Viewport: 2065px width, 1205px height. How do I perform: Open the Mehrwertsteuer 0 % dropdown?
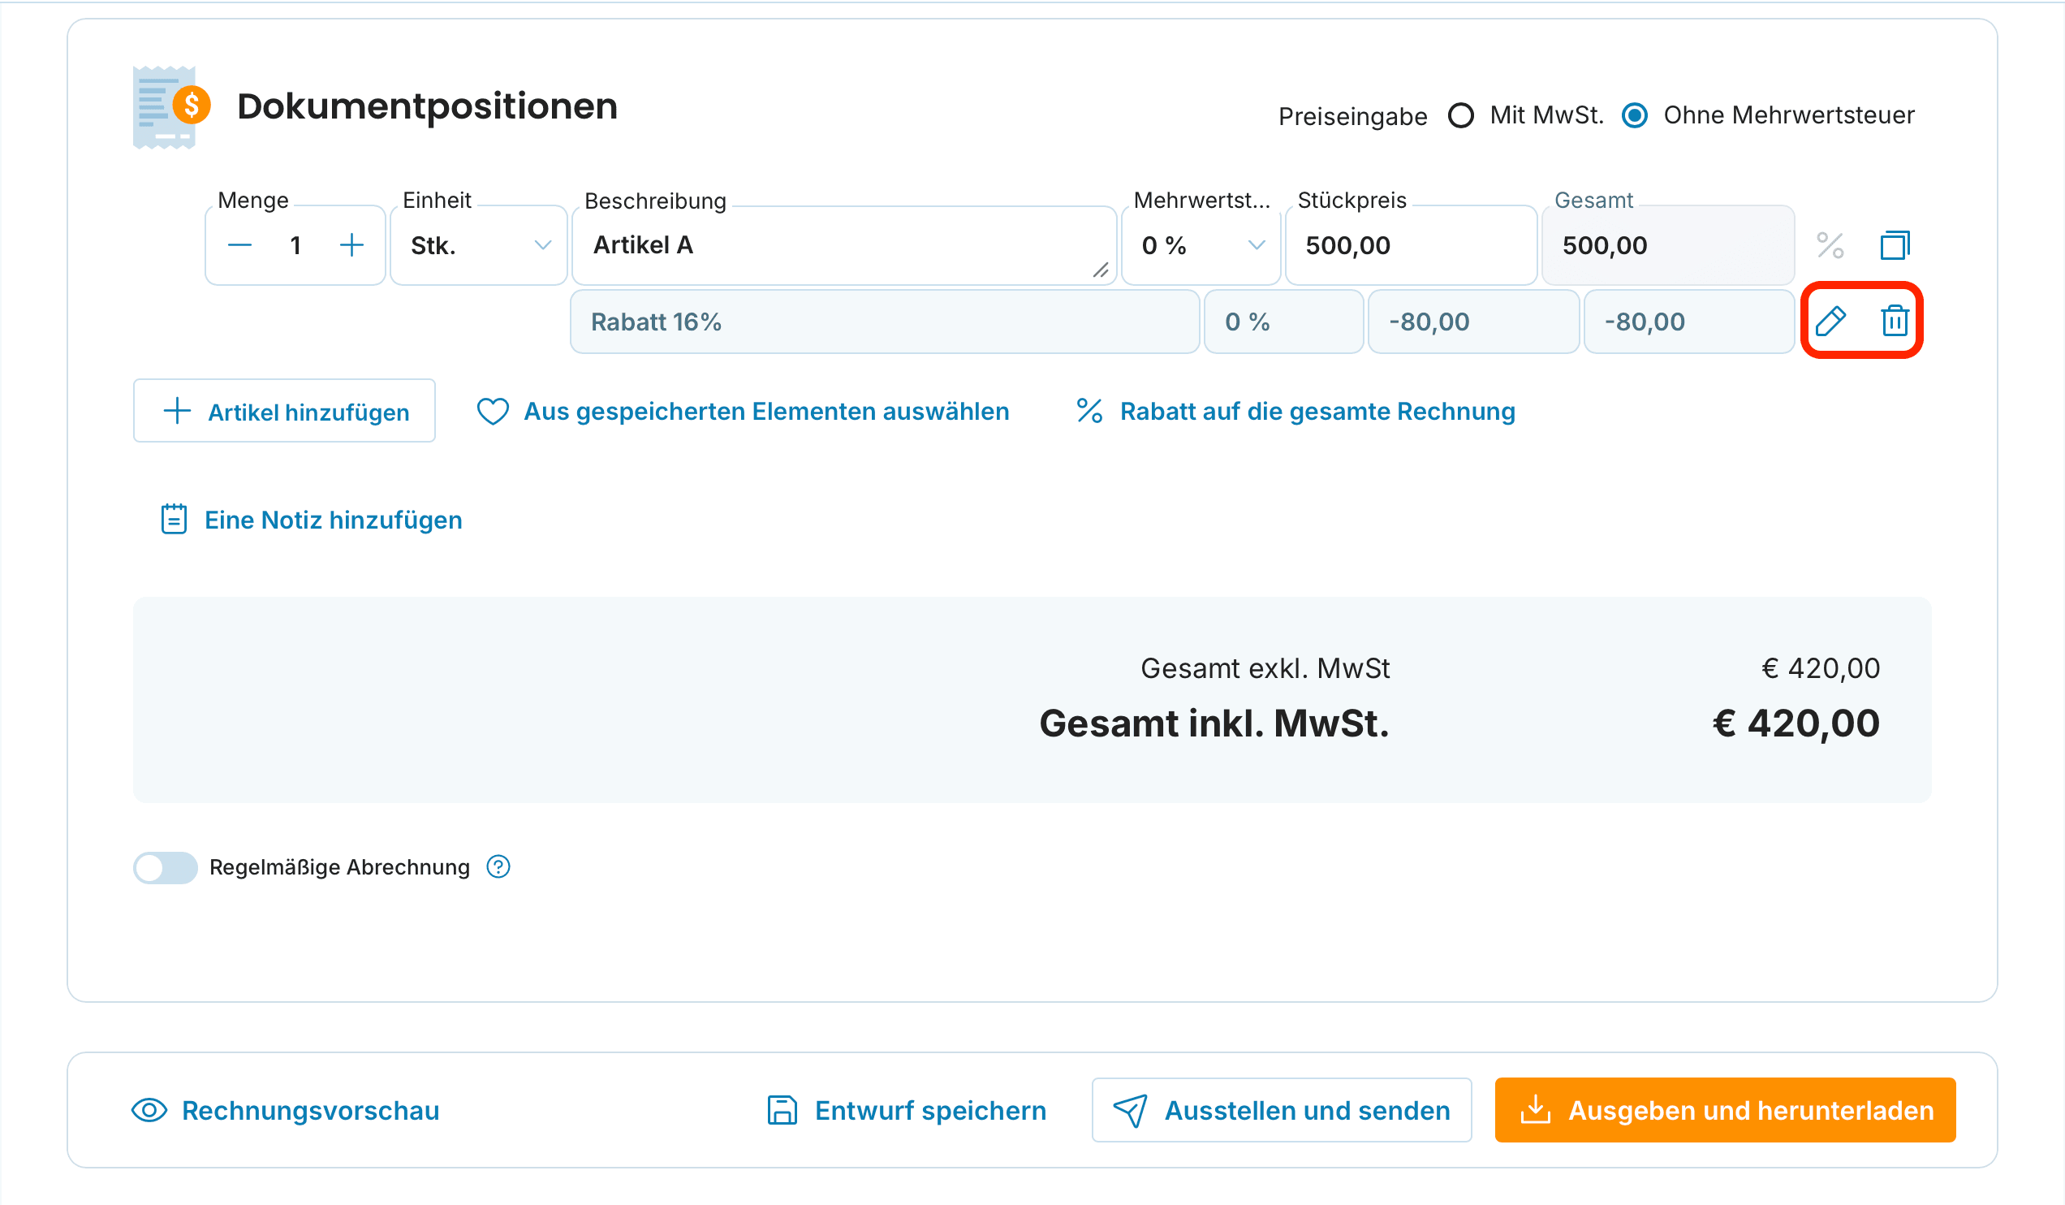coord(1201,245)
